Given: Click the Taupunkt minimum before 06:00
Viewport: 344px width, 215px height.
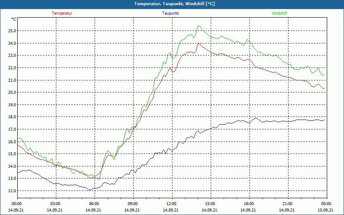Looking at the screenshot, I should (x=89, y=190).
